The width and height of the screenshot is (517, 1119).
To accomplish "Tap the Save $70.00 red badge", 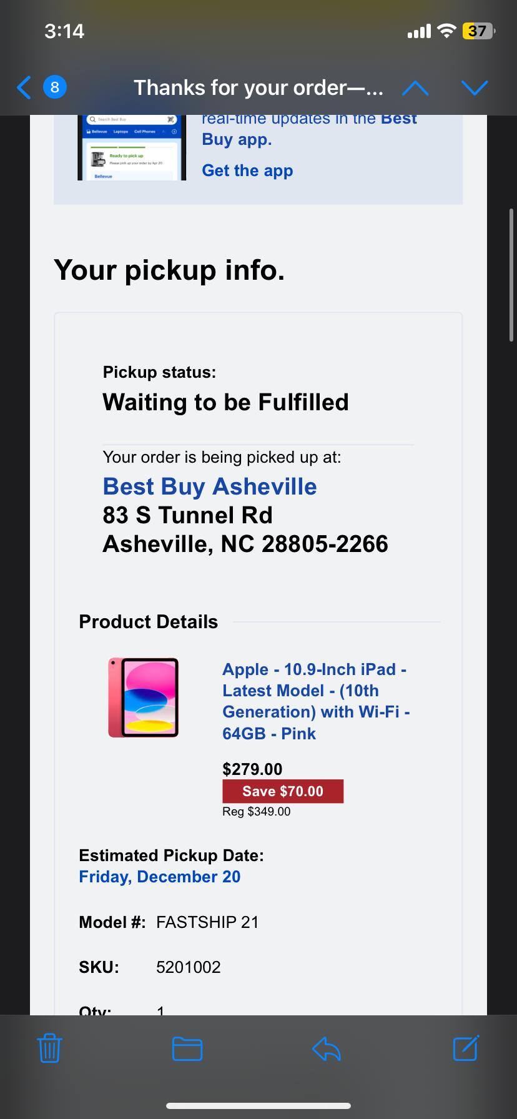I will coord(283,791).
